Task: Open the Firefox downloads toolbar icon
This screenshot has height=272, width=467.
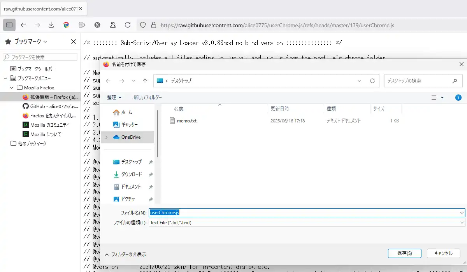Action: coord(51,25)
